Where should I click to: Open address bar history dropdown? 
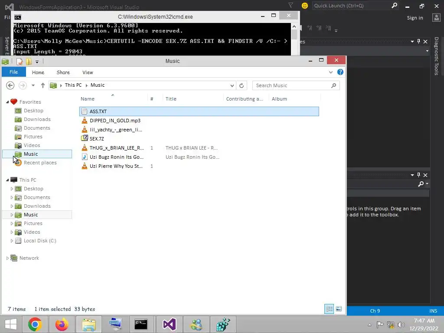click(x=232, y=85)
